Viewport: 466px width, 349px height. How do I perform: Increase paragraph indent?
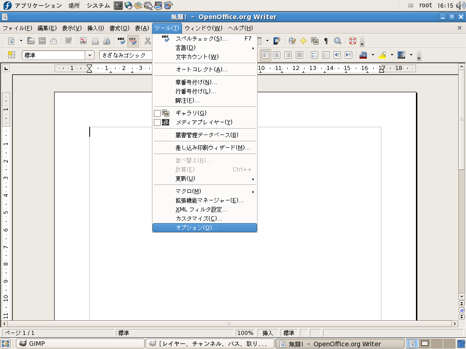point(348,55)
